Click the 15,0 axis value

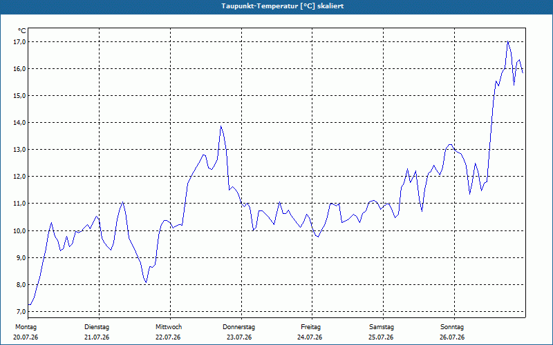19,96
